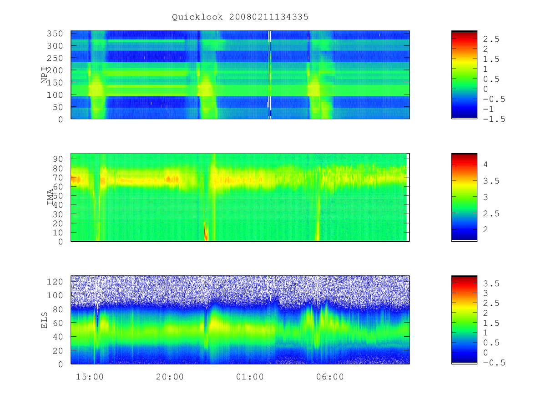Click the 01:00 time tick label
The image size is (546, 409).
coord(250,377)
